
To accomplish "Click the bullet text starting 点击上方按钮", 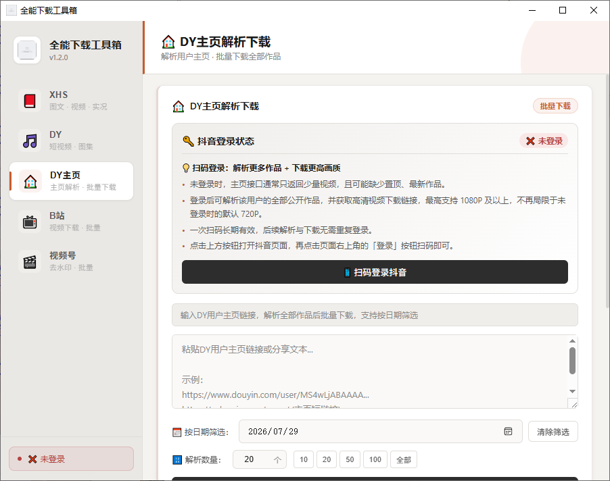I will click(322, 245).
